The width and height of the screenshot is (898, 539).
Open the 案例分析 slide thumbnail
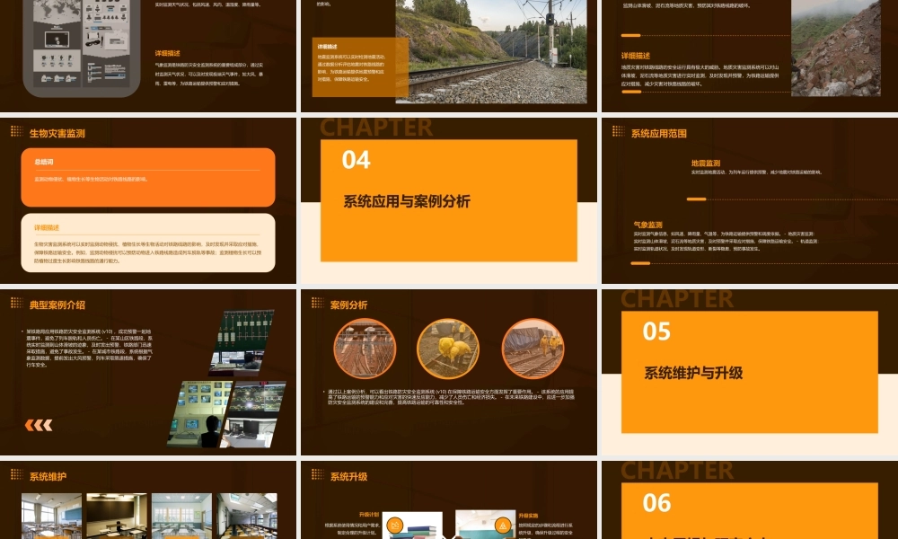click(448, 372)
